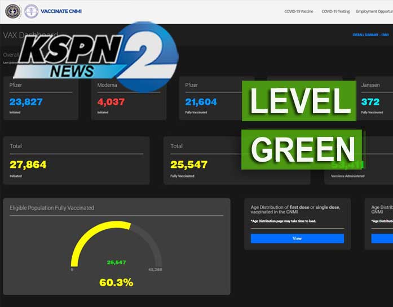The image size is (393, 307).
Task: Click the Vaccines Administered label
Action: coord(348,176)
